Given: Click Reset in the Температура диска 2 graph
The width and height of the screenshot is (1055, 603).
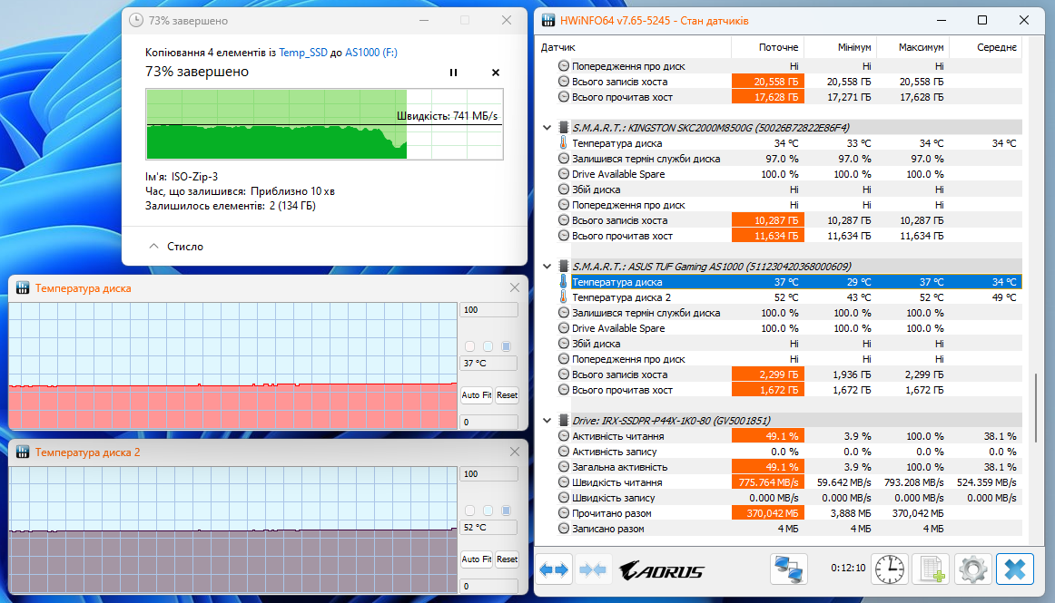Looking at the screenshot, I should coord(508,559).
